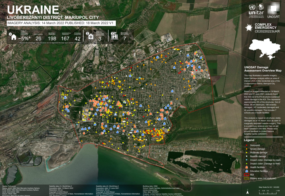Viewport: 285px width, 196px height.
Task: Click the yellow Moderate damage legend swatch
Action: coord(246,153)
